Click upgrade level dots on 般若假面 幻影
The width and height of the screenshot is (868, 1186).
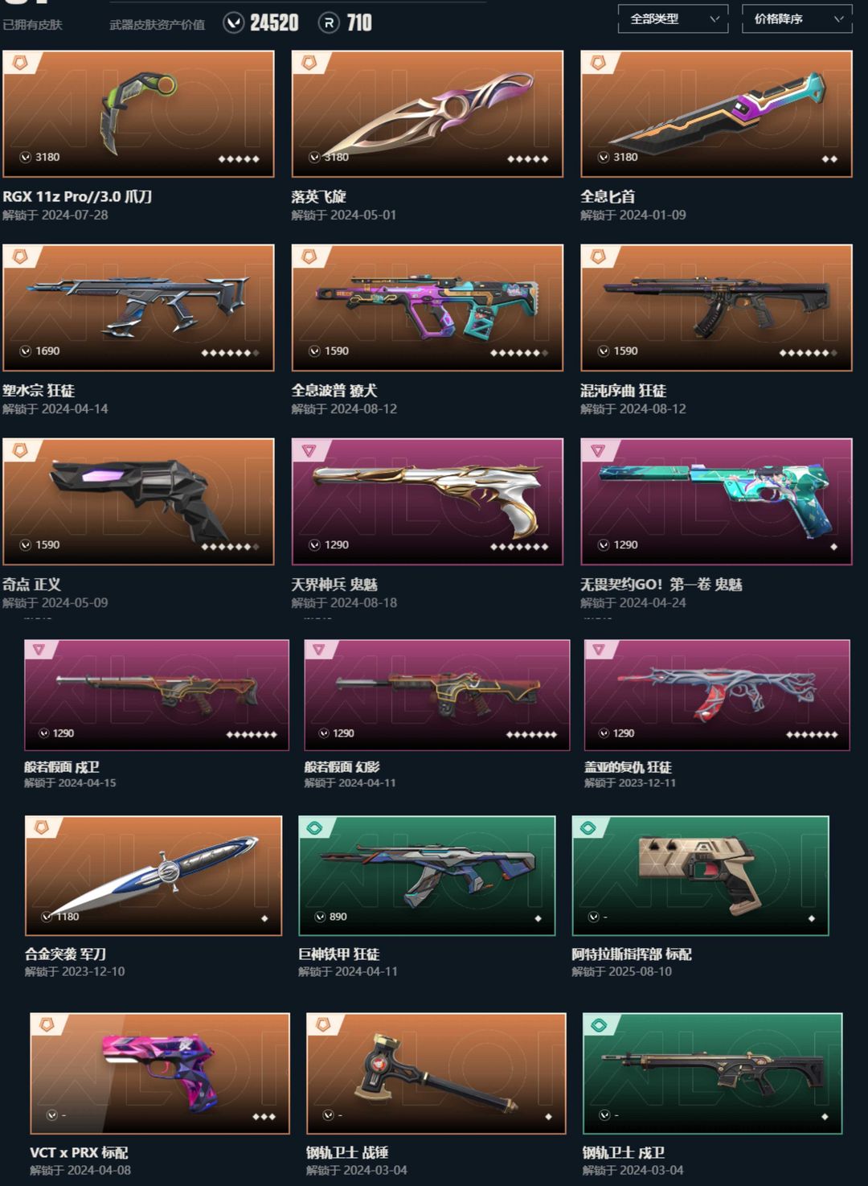(x=531, y=734)
